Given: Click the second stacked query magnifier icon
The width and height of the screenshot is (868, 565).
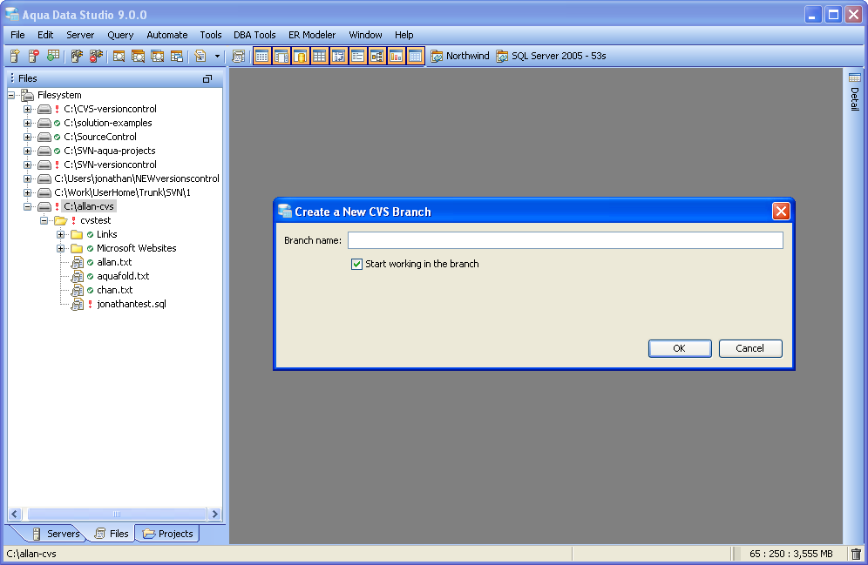Looking at the screenshot, I should coord(138,56).
